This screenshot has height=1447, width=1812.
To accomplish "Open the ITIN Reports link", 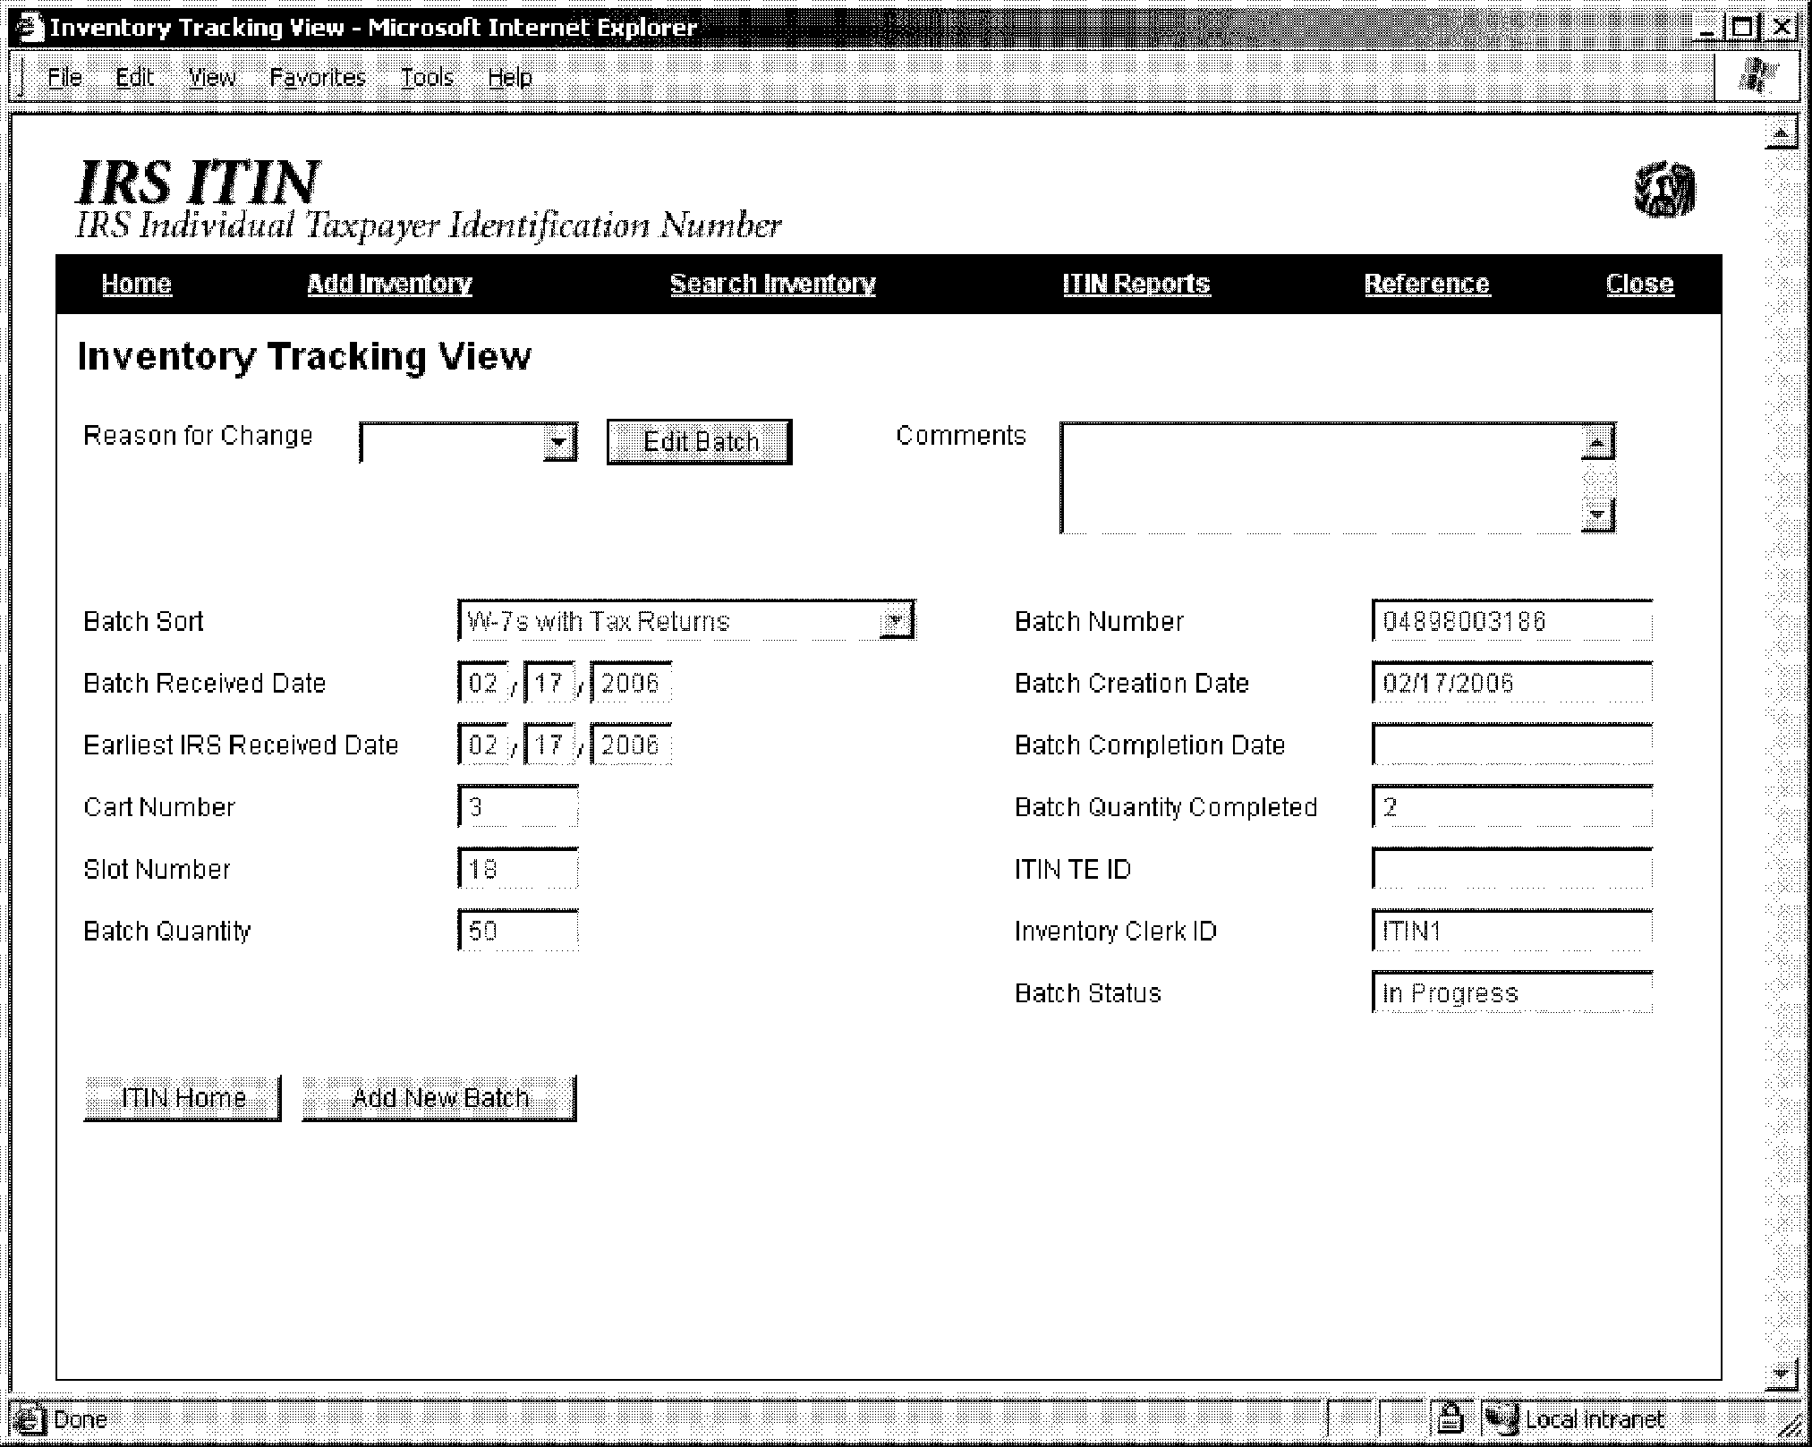I will (1136, 284).
